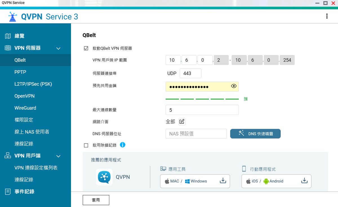Click the UDP server port field showing 443
Viewport: 338px width, 207px height.
(190, 73)
